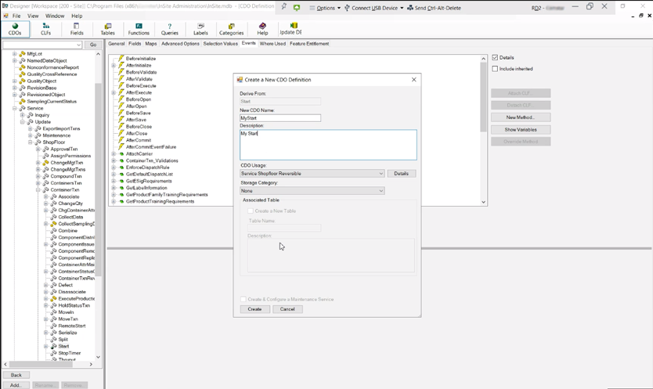This screenshot has height=389, width=653.
Task: Click the Cancel button in dialog
Action: click(x=287, y=309)
